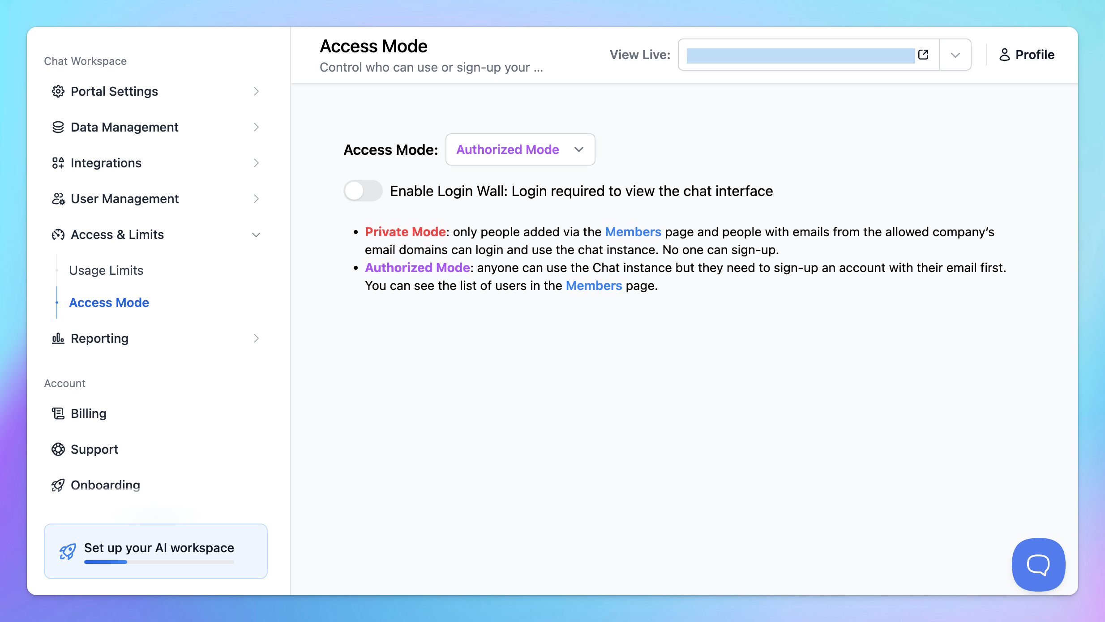Follow Members link in Private Mode description

[x=633, y=232]
